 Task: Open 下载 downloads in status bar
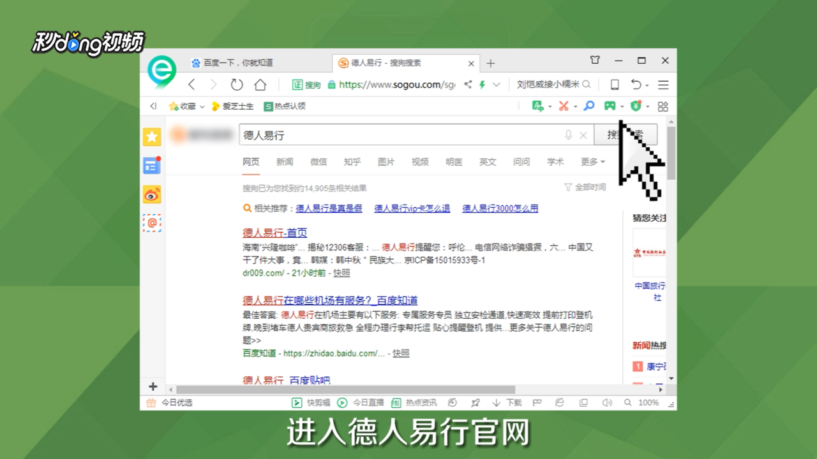[507, 403]
